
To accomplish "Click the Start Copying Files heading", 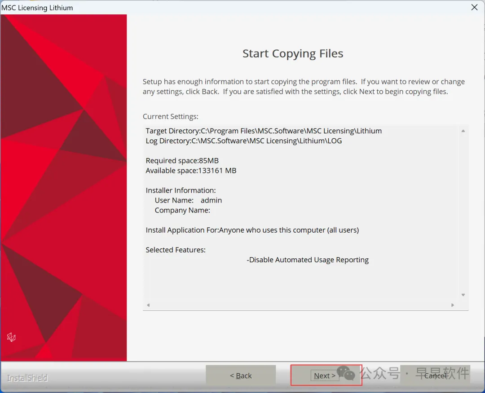I will click(293, 53).
